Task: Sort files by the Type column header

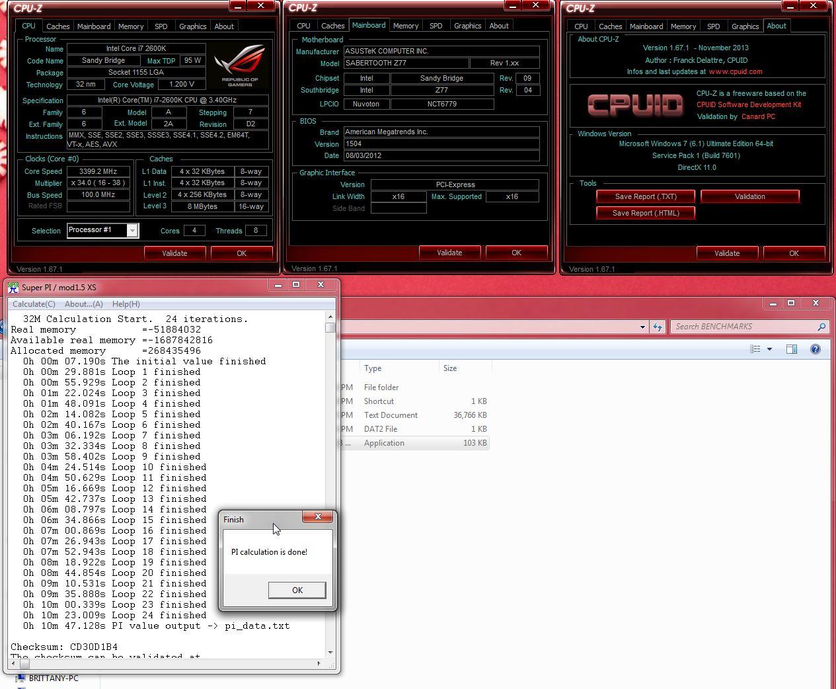Action: (x=399, y=368)
